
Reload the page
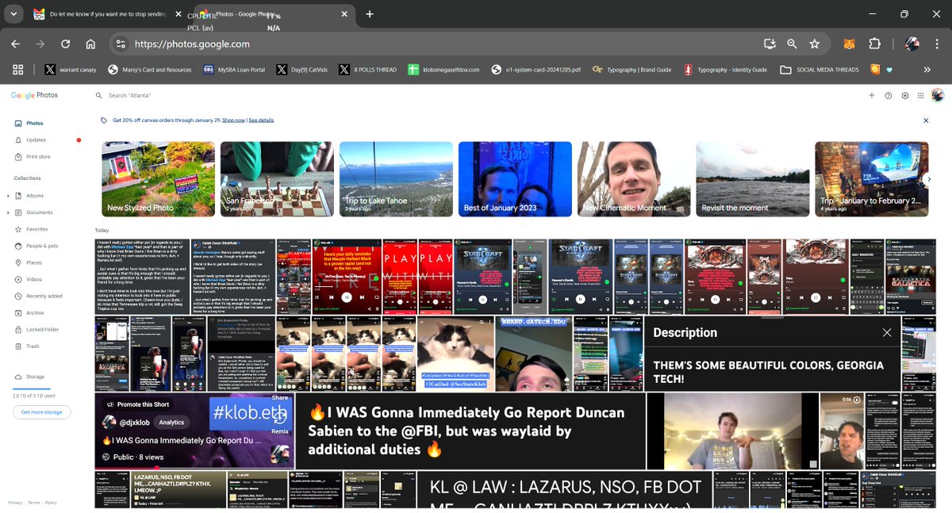tap(66, 44)
